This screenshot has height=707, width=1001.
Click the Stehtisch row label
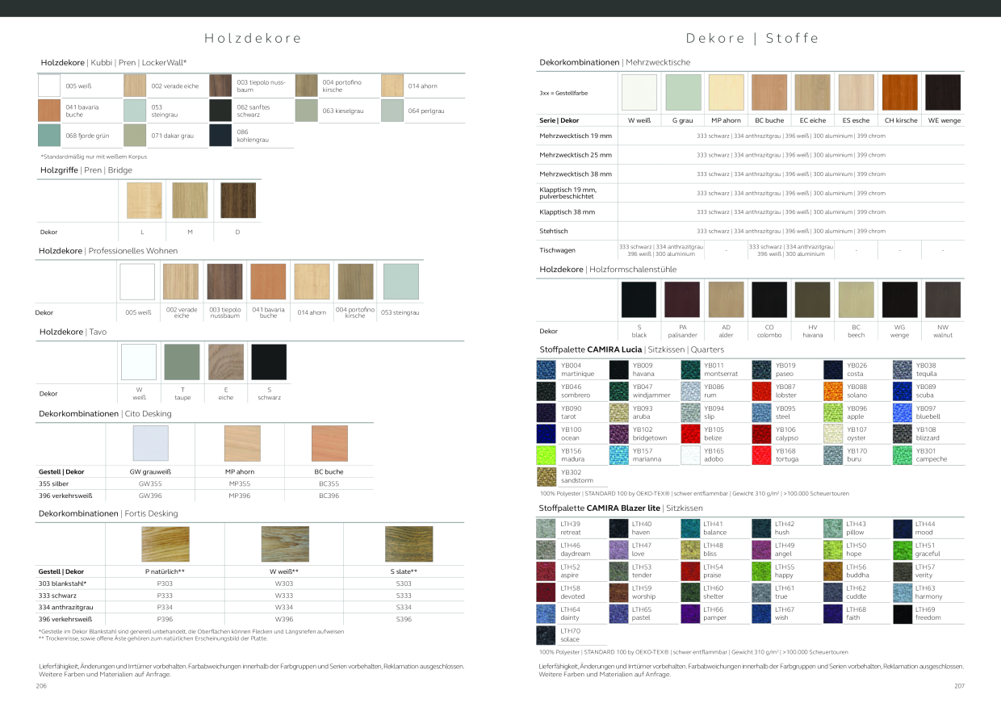click(x=554, y=231)
